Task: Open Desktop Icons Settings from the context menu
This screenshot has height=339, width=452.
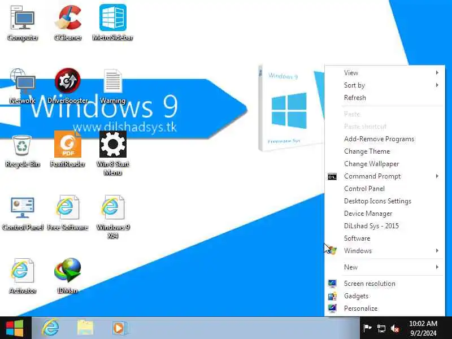Action: 385,201
